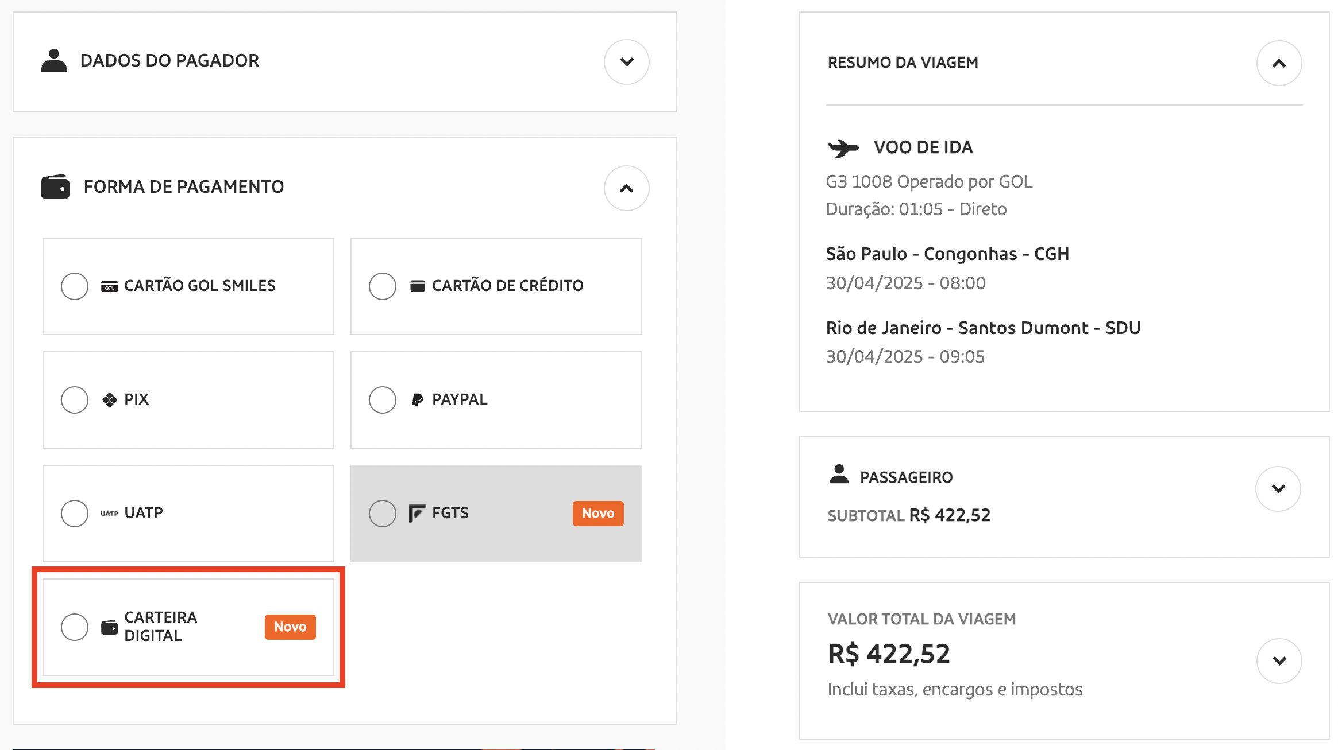Select the Cartão GOL Smiles radio button
This screenshot has width=1338, height=750.
[75, 286]
